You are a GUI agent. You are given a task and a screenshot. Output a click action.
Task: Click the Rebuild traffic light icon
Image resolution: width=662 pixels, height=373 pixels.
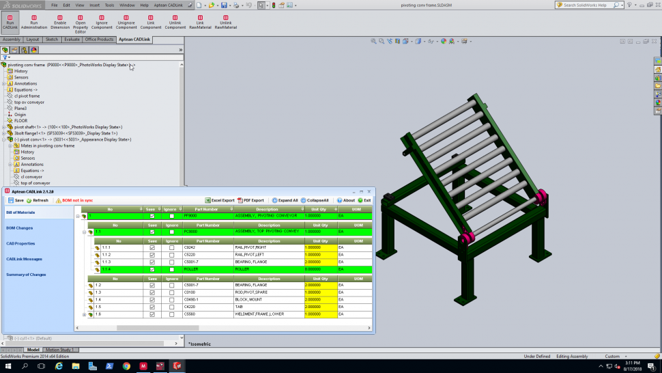[x=274, y=5]
